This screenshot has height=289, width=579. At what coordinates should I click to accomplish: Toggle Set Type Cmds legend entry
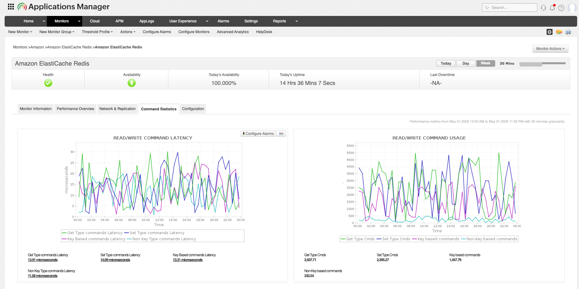pyautogui.click(x=393, y=239)
